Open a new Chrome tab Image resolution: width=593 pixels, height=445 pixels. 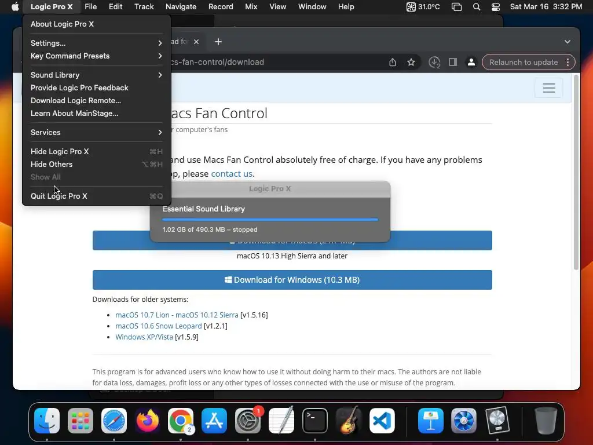[x=218, y=42]
